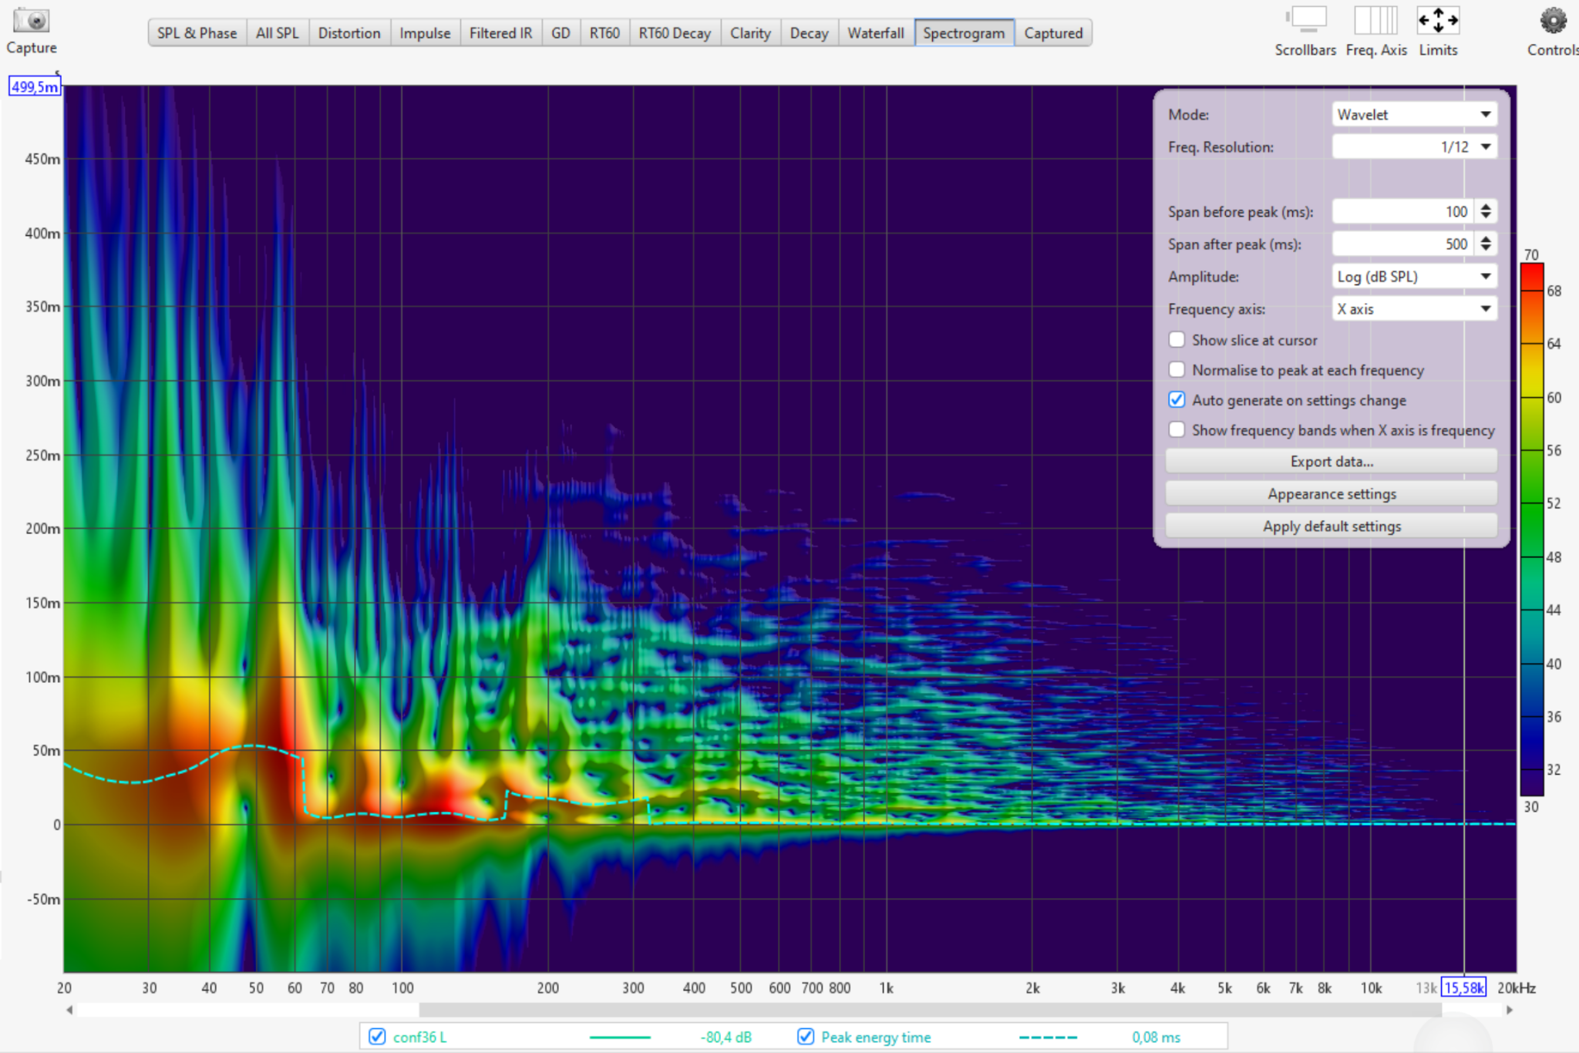
Task: Enable Show frequency bands checkbox
Action: pos(1177,430)
